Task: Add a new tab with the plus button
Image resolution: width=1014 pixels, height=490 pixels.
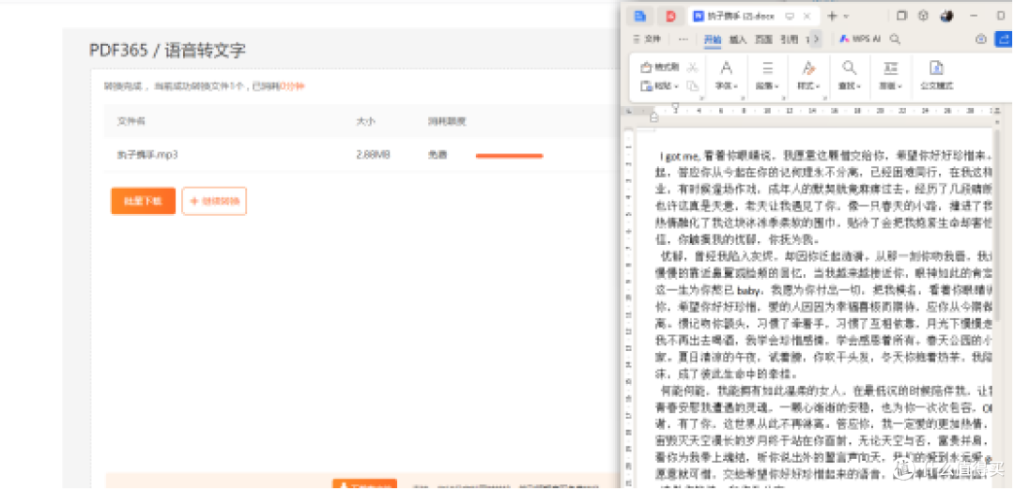Action: pos(832,16)
